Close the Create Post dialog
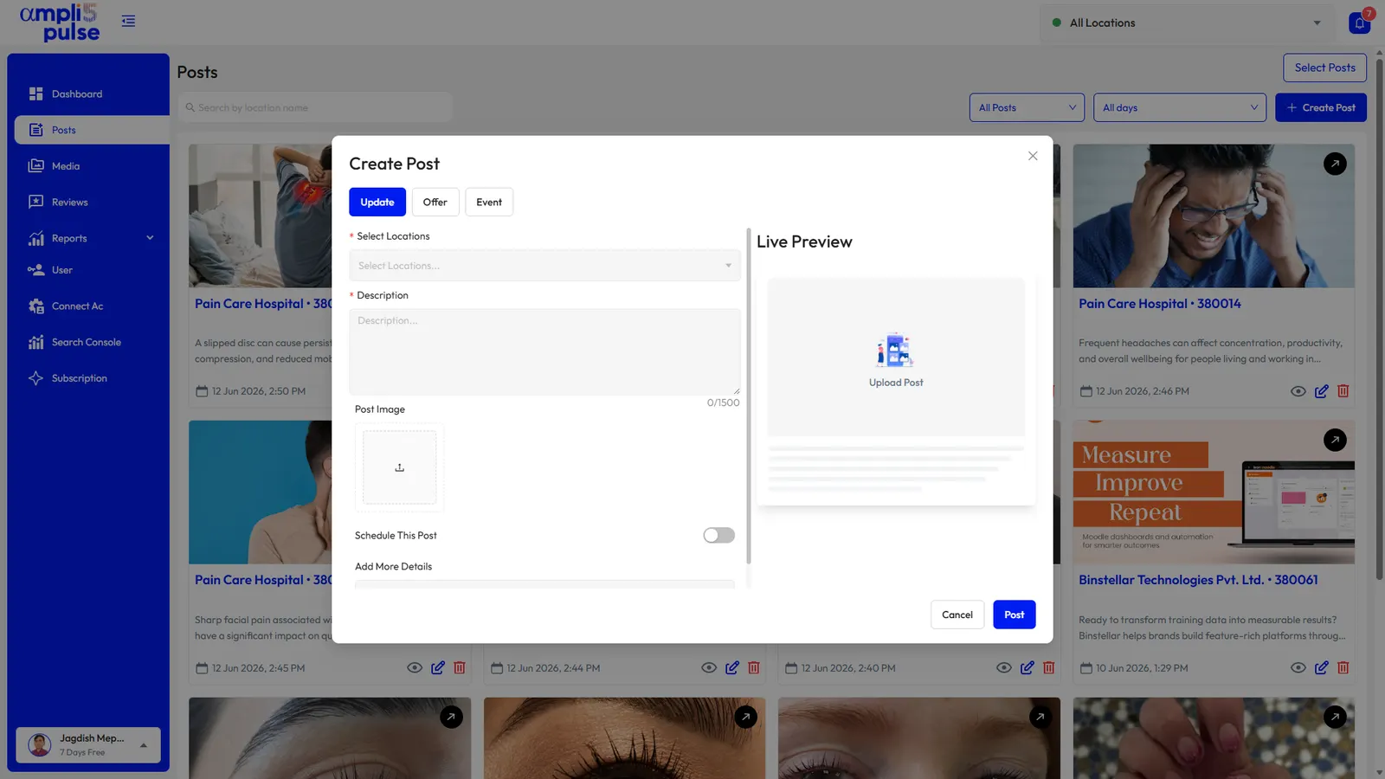The image size is (1385, 779). tap(1033, 157)
